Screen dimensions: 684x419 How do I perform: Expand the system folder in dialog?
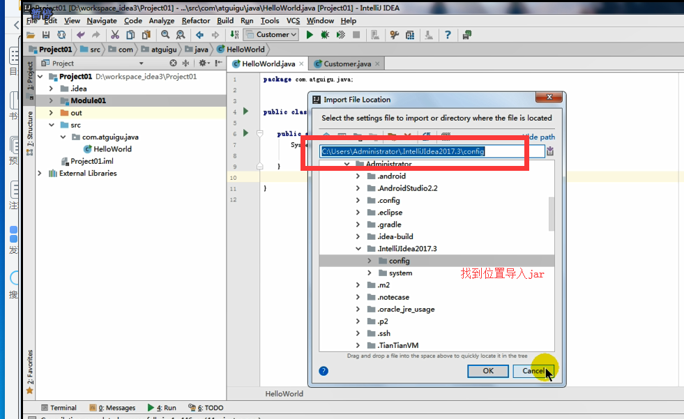point(370,273)
